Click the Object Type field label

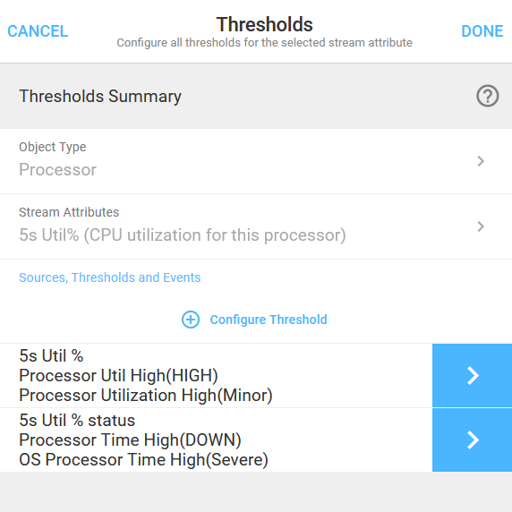(x=53, y=147)
